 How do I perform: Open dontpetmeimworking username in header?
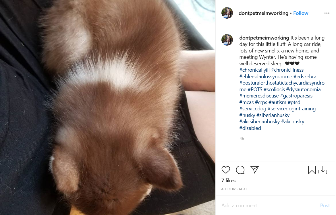click(263, 13)
